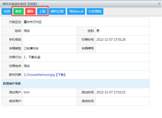Open 打印预览 print preview
Viewport: 162px width, 118px height.
tap(95, 11)
